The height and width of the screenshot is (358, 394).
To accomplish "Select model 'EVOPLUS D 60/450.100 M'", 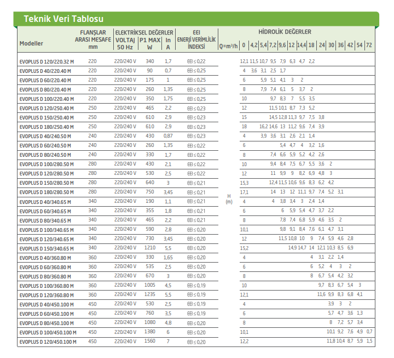I will (47, 314).
